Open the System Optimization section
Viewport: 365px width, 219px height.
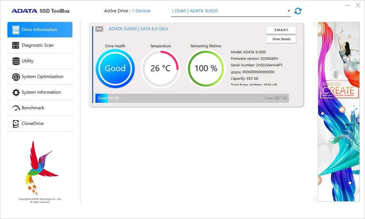40,77
